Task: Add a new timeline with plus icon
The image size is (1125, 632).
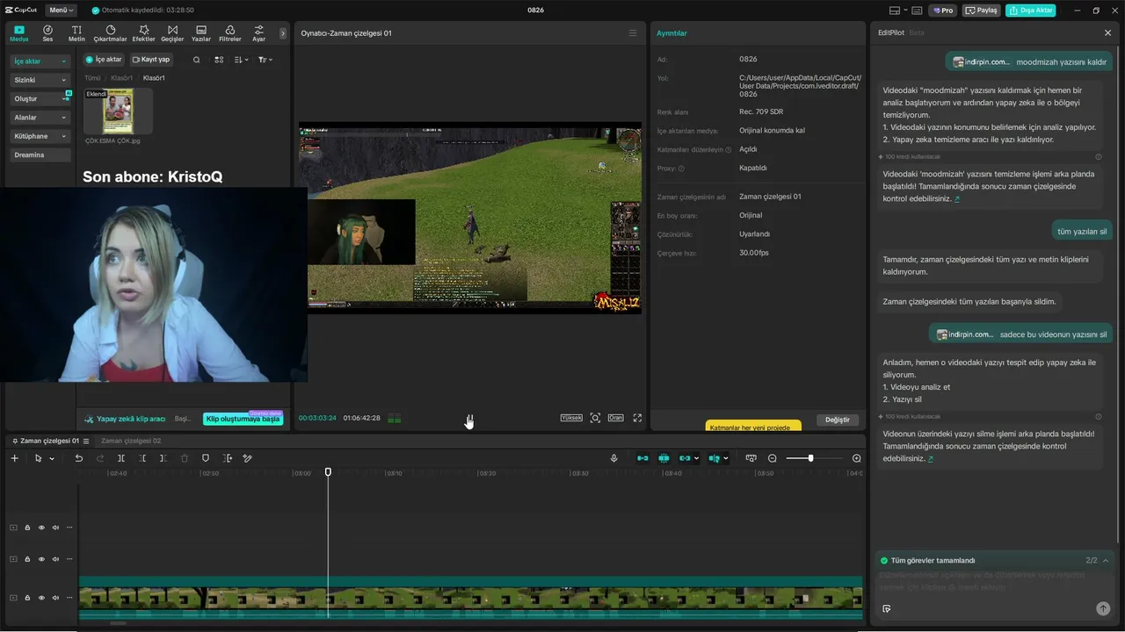Action: tap(14, 458)
